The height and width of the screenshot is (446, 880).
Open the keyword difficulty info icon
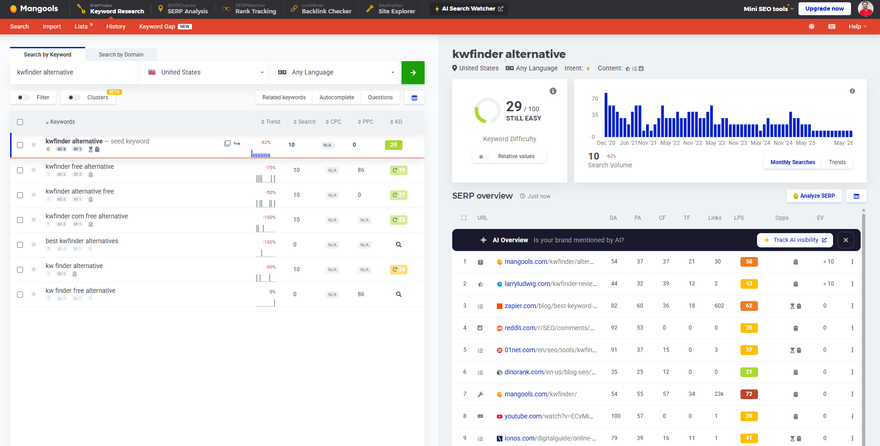point(553,91)
